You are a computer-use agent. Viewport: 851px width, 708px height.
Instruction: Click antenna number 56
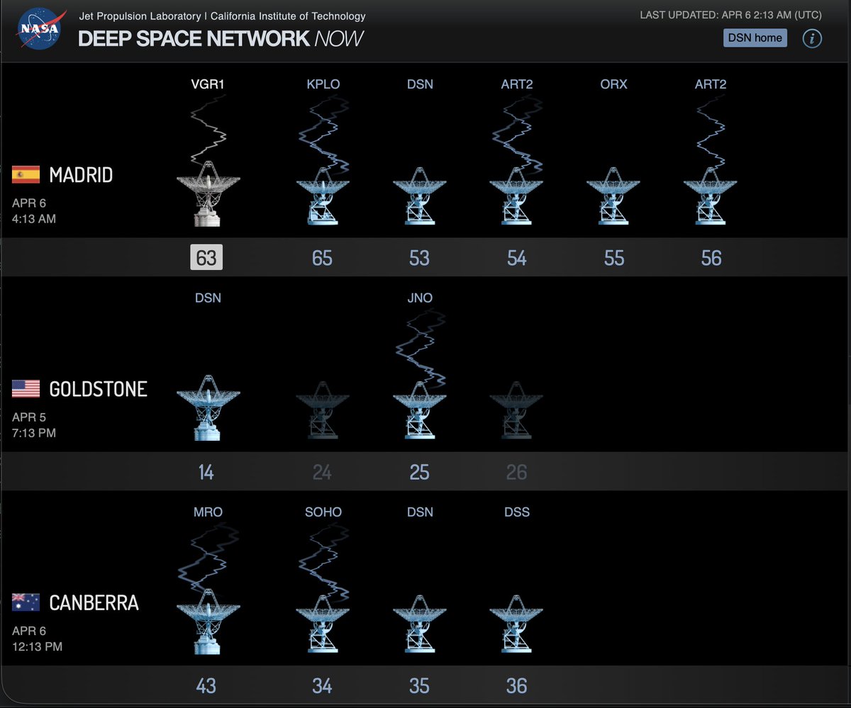[711, 258]
